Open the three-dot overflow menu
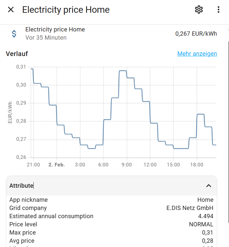The height and width of the screenshot is (247, 229). tap(219, 10)
